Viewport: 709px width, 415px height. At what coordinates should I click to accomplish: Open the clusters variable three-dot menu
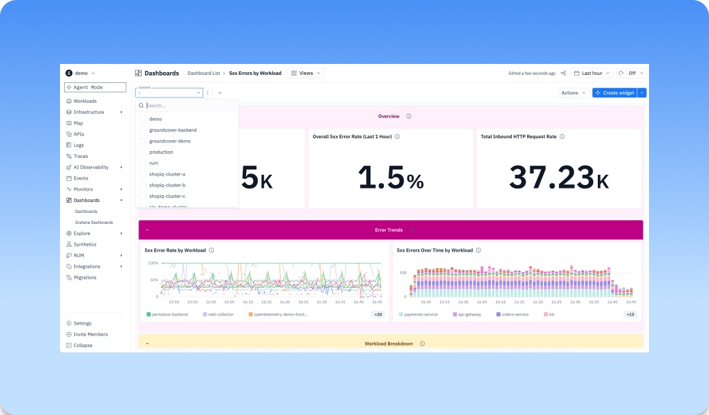tap(207, 93)
